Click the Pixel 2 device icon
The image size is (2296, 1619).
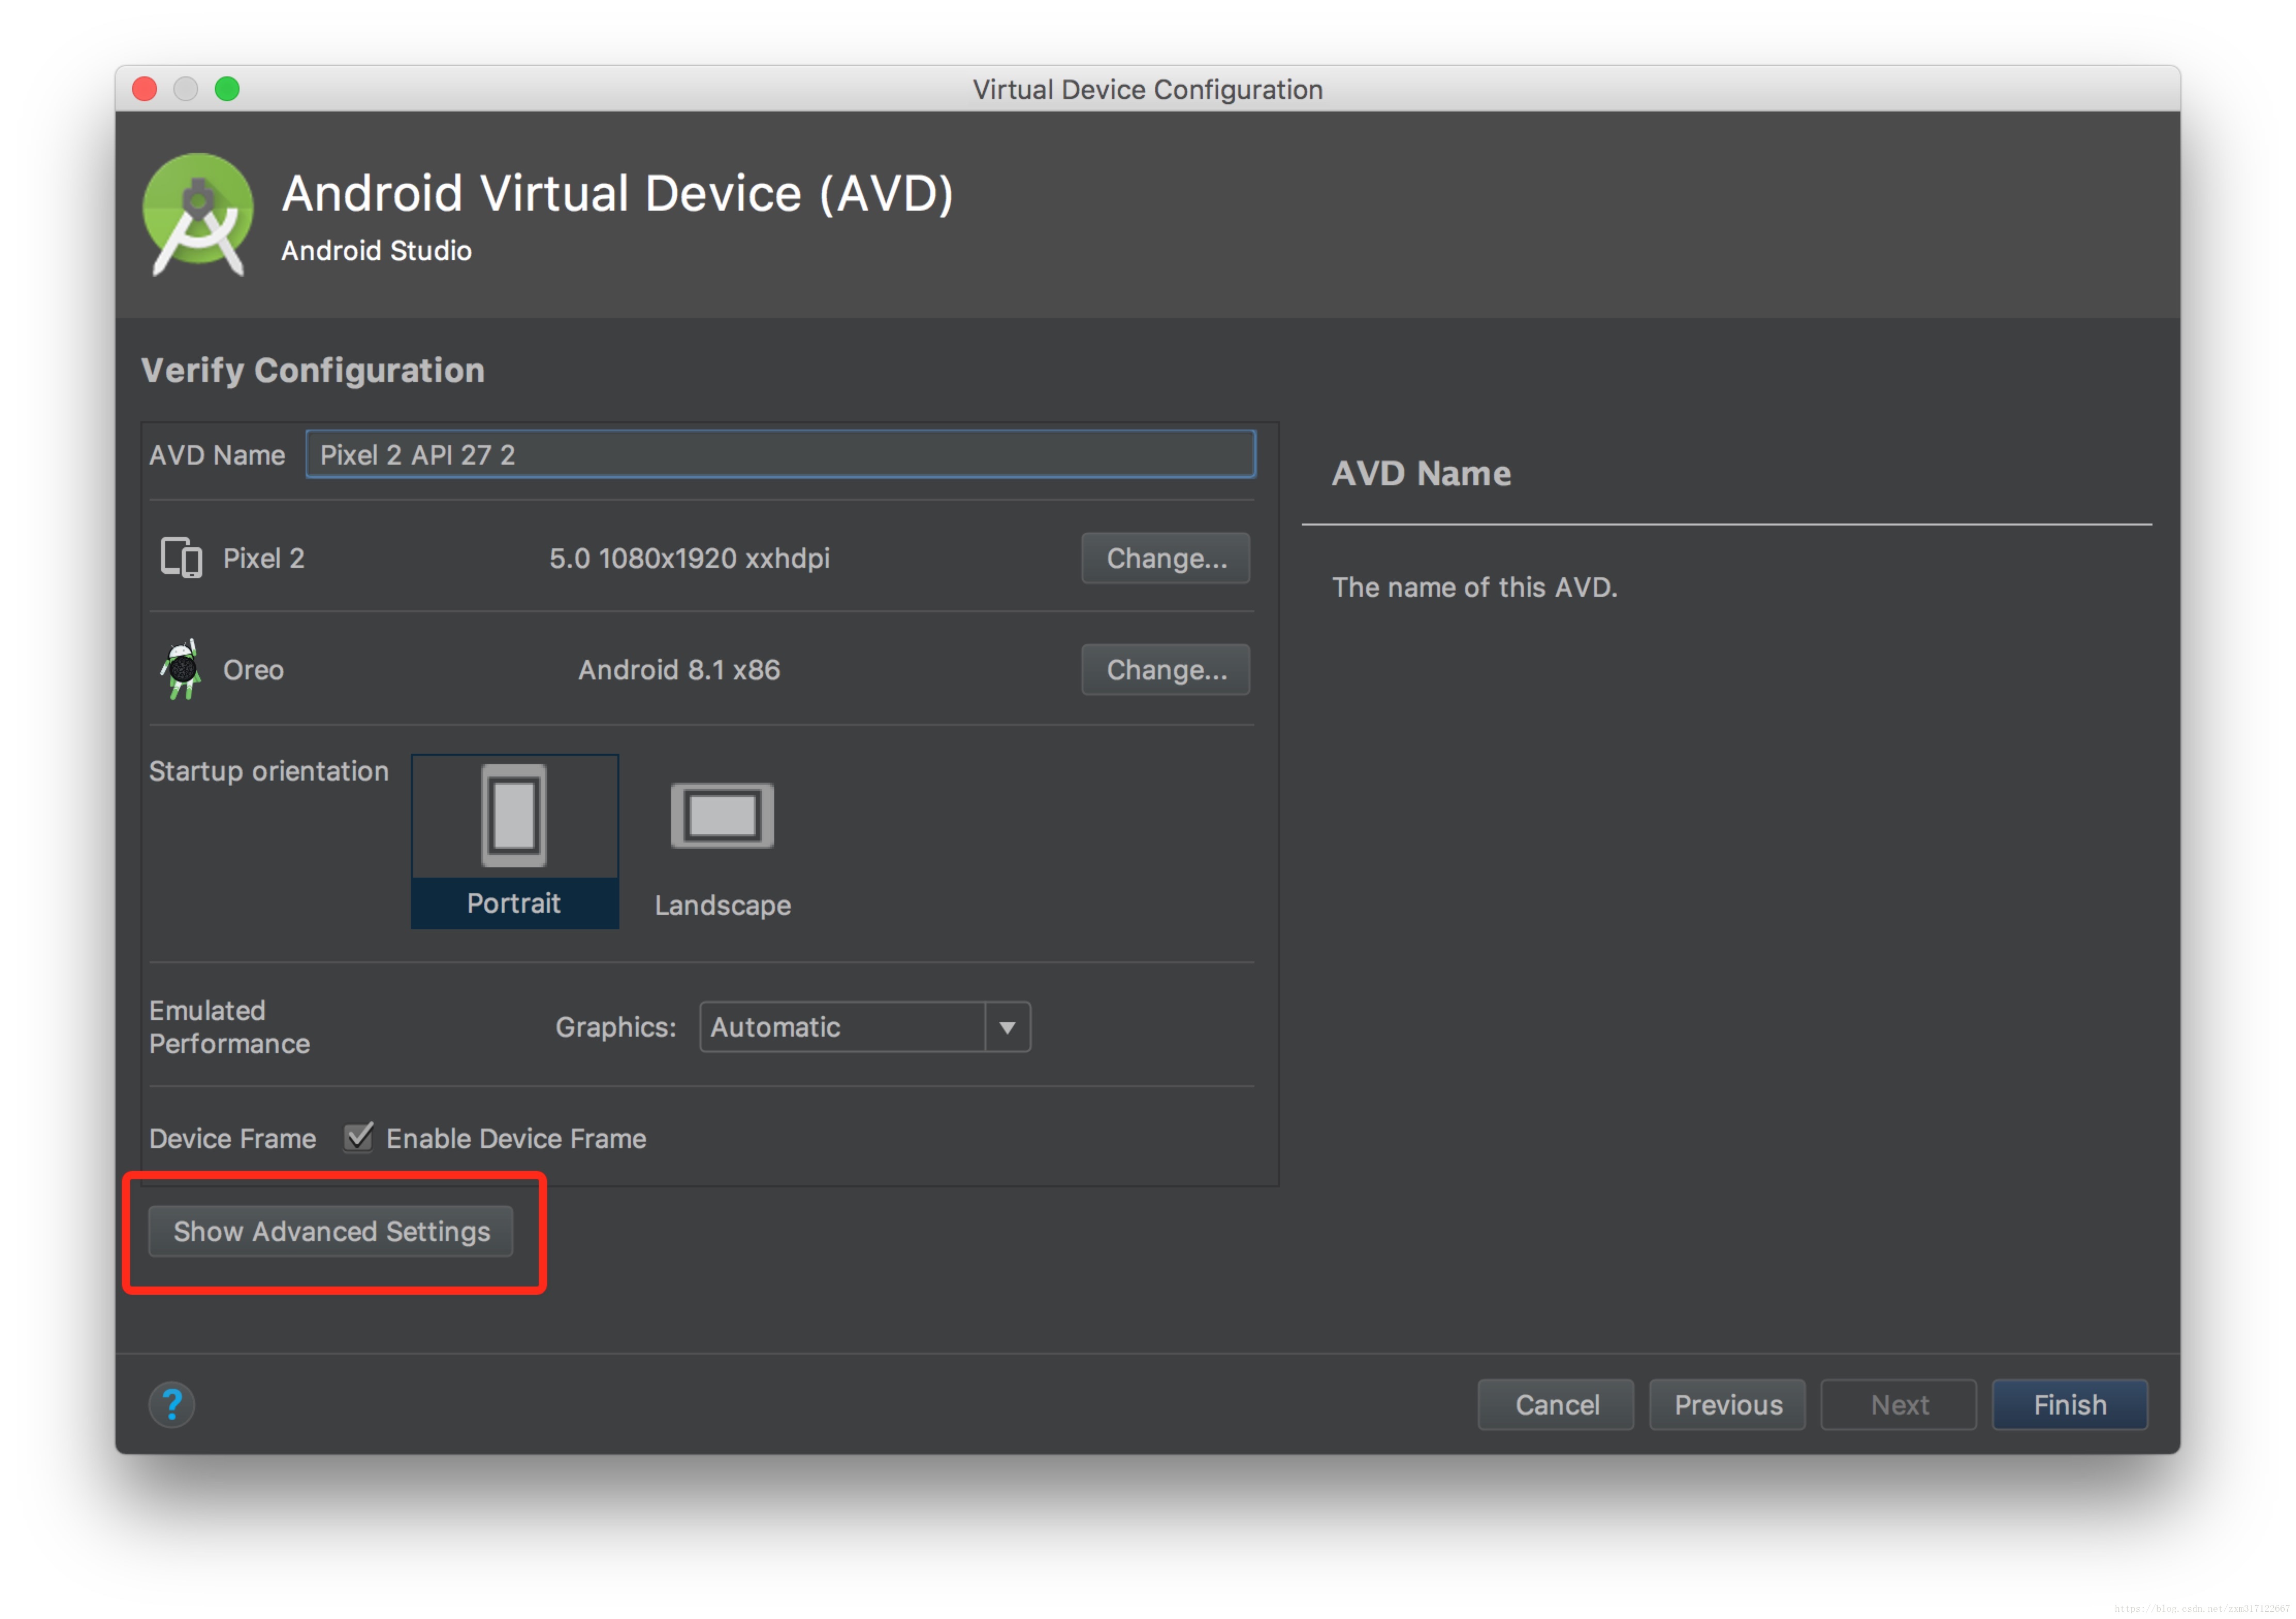[x=181, y=558]
